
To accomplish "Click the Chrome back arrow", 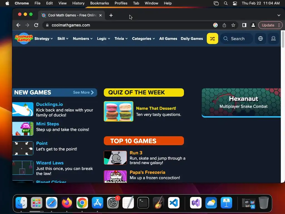I will click(18, 25).
